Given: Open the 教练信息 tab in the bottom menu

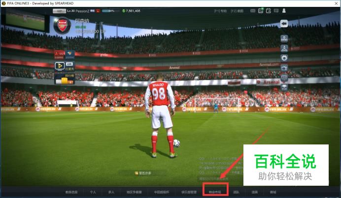Looking at the screenshot, I should (x=71, y=192).
